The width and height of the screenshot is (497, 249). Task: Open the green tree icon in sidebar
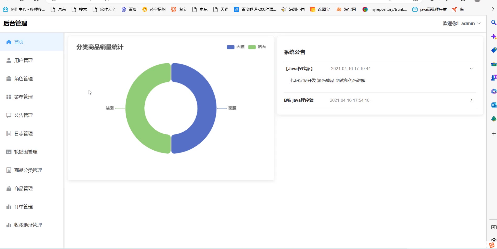494,119
